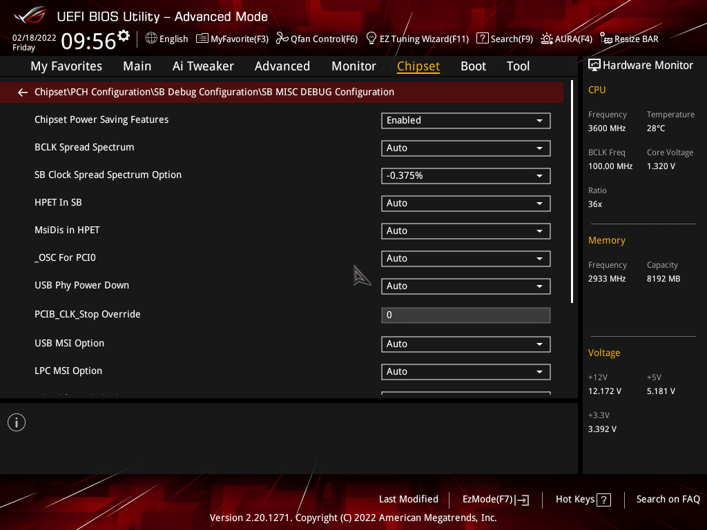Click CPU temperature 28°C value

coord(656,128)
